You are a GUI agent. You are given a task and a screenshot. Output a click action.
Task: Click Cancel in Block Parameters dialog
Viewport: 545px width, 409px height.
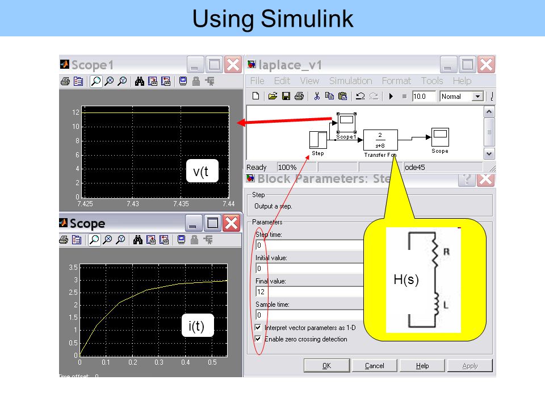point(374,365)
